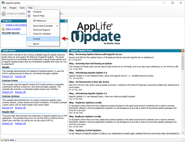Image resolution: width=185 pixels, height=142 pixels.
Task: Click the Quick Starts panel edit icon
Action: pyautogui.click(x=66, y=51)
